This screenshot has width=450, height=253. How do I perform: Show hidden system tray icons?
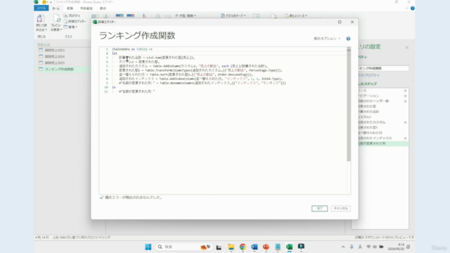coord(343,247)
